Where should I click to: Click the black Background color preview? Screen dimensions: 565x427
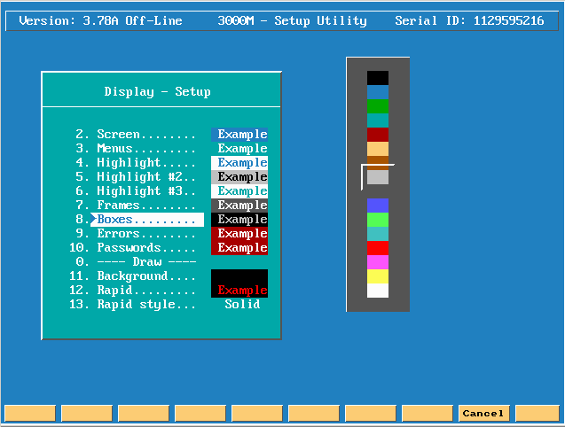[x=239, y=276]
